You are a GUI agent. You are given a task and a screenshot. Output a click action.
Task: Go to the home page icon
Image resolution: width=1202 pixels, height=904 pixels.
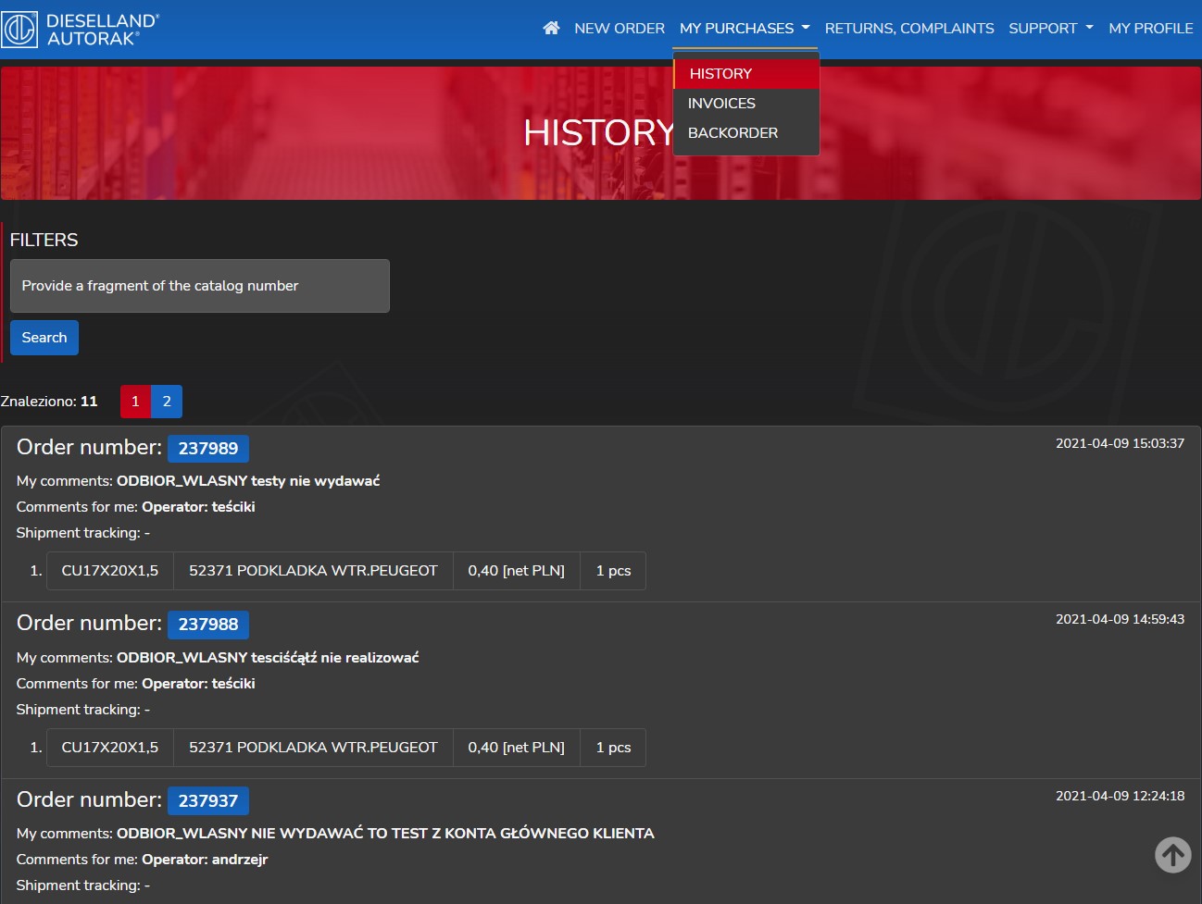(x=551, y=29)
